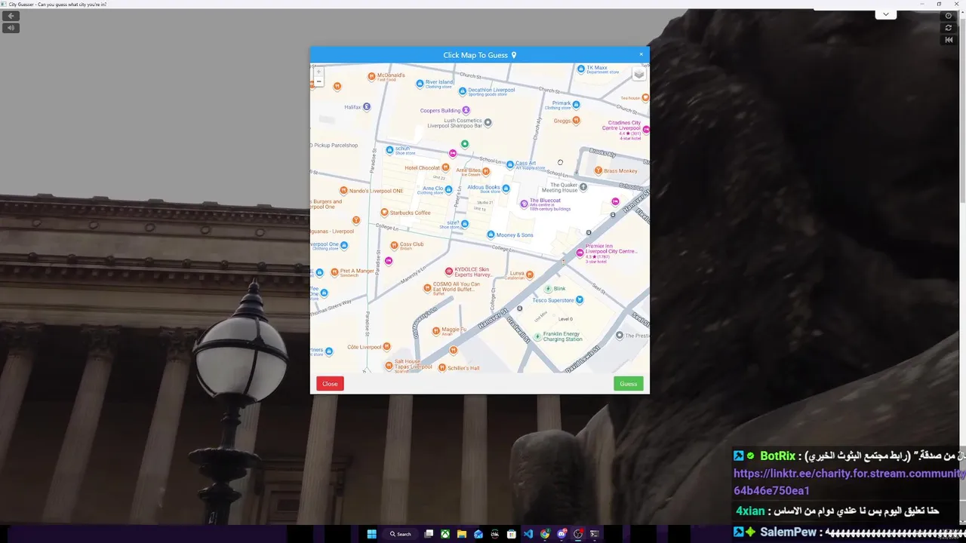Click the Starbucks Coffee pin
The image size is (966, 543).
(x=384, y=213)
